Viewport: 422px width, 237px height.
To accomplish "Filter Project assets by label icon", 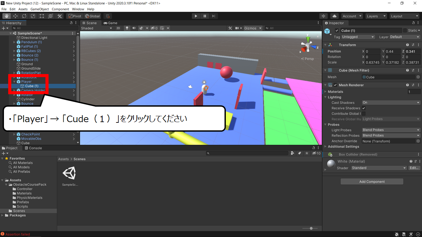I will pos(300,153).
